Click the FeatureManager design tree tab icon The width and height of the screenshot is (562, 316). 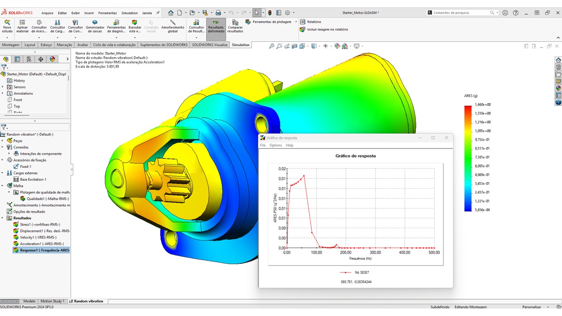click(6, 59)
